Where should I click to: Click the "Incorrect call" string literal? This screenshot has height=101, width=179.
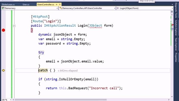click(x=104, y=88)
